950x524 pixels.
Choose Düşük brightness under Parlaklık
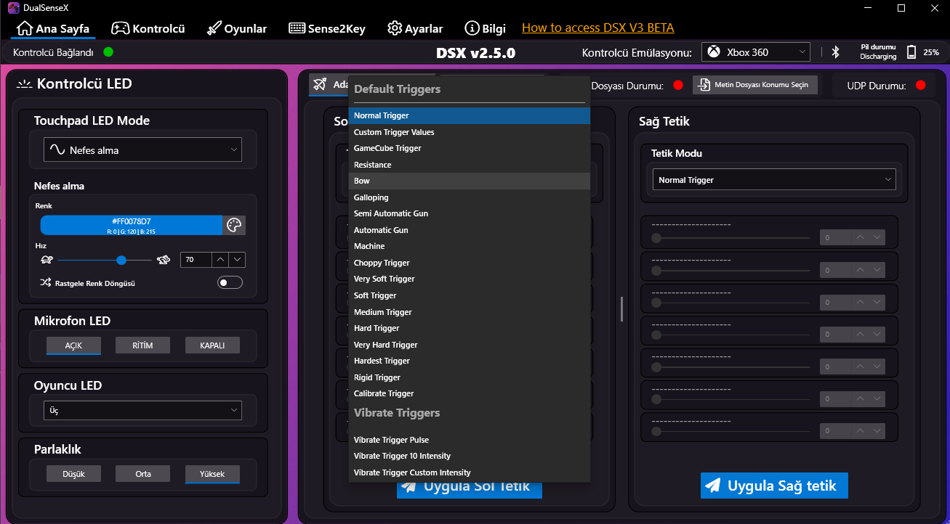pyautogui.click(x=73, y=474)
